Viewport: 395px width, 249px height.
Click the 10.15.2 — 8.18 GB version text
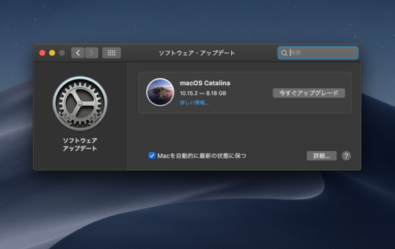[203, 93]
